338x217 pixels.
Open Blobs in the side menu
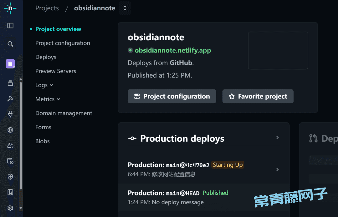click(x=43, y=141)
